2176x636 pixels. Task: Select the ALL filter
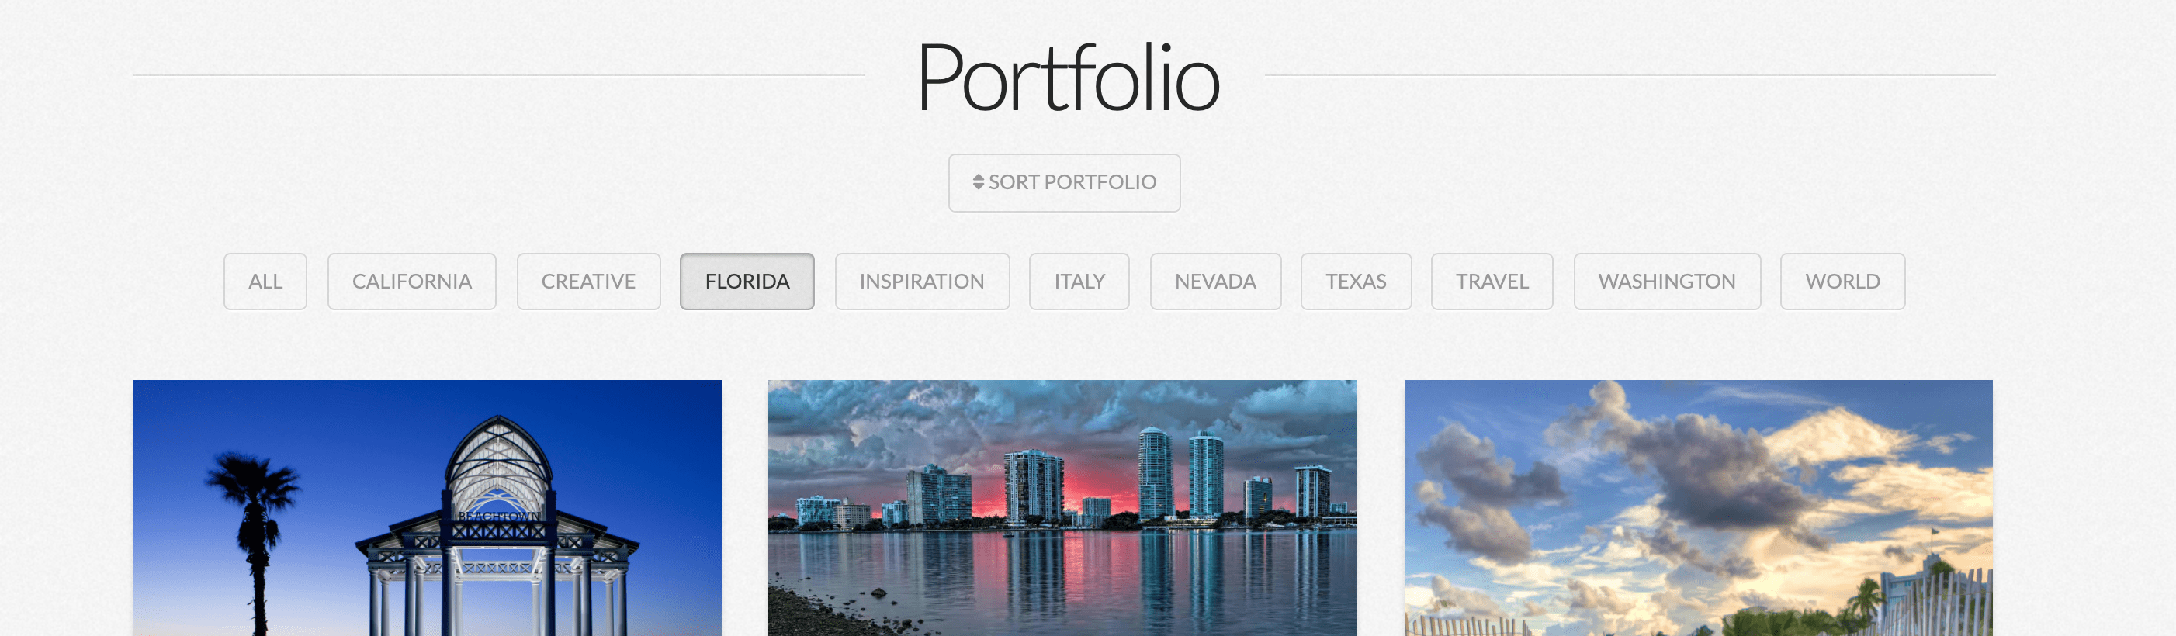[265, 282]
